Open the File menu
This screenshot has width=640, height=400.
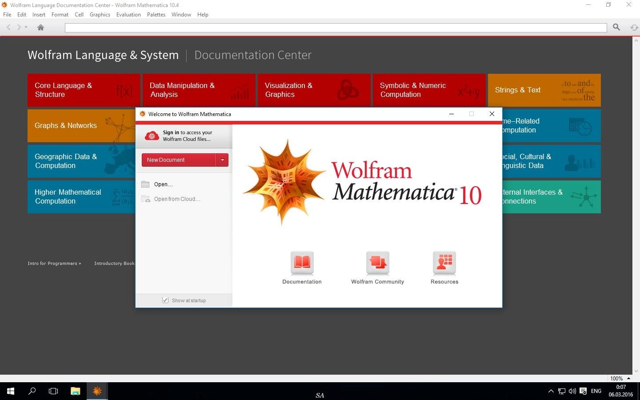(7, 15)
